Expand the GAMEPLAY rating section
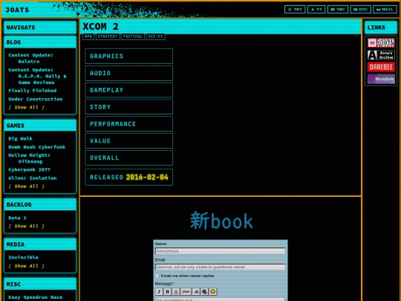 click(x=129, y=90)
